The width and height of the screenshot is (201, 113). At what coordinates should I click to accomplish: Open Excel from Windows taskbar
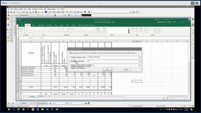57,110
